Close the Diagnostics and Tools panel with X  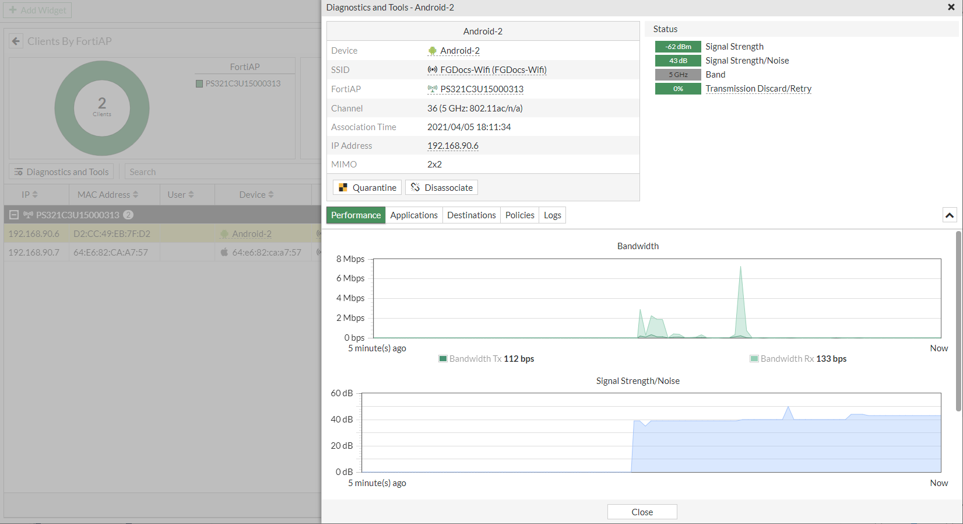point(951,8)
